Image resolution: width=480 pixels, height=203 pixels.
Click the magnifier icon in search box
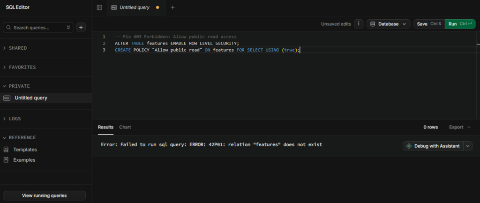[x=8, y=28]
